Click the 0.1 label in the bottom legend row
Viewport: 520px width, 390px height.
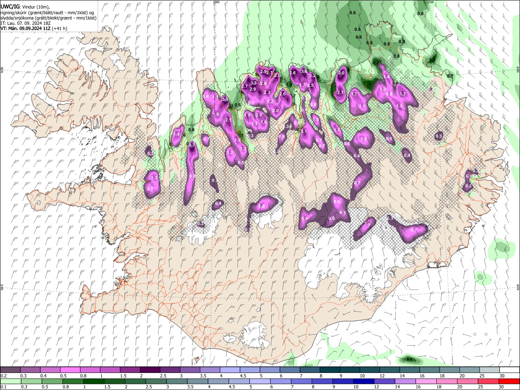tap(4, 387)
